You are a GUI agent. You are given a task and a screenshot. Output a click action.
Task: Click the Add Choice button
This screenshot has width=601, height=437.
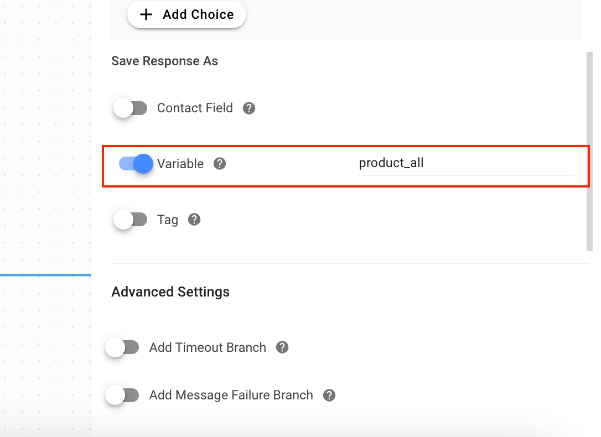[x=186, y=15]
